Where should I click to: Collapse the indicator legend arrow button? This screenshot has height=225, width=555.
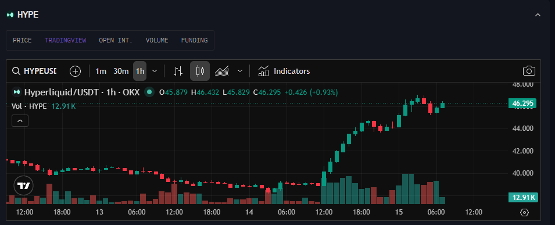[x=20, y=121]
